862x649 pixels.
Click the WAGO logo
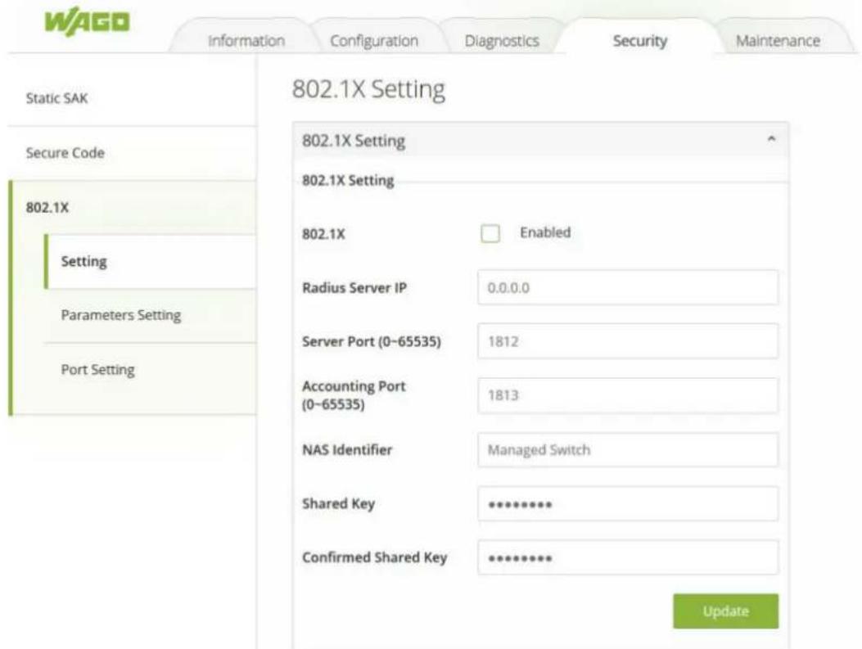(87, 24)
